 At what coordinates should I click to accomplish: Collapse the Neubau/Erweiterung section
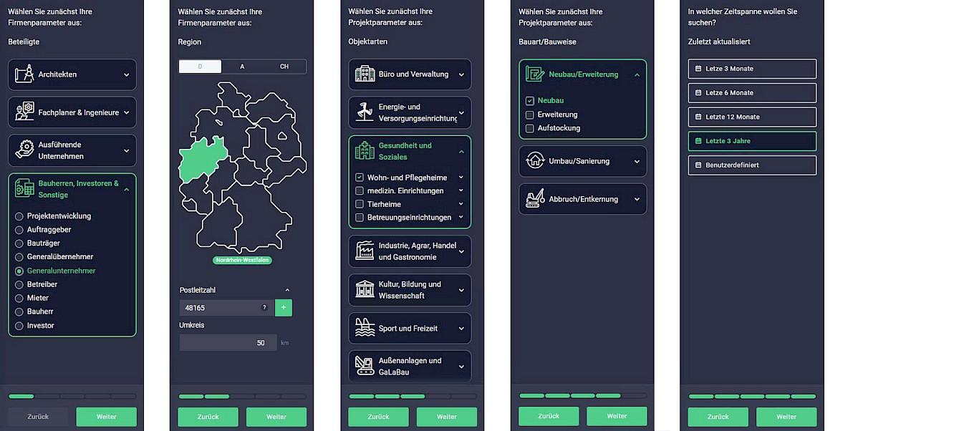click(x=637, y=74)
